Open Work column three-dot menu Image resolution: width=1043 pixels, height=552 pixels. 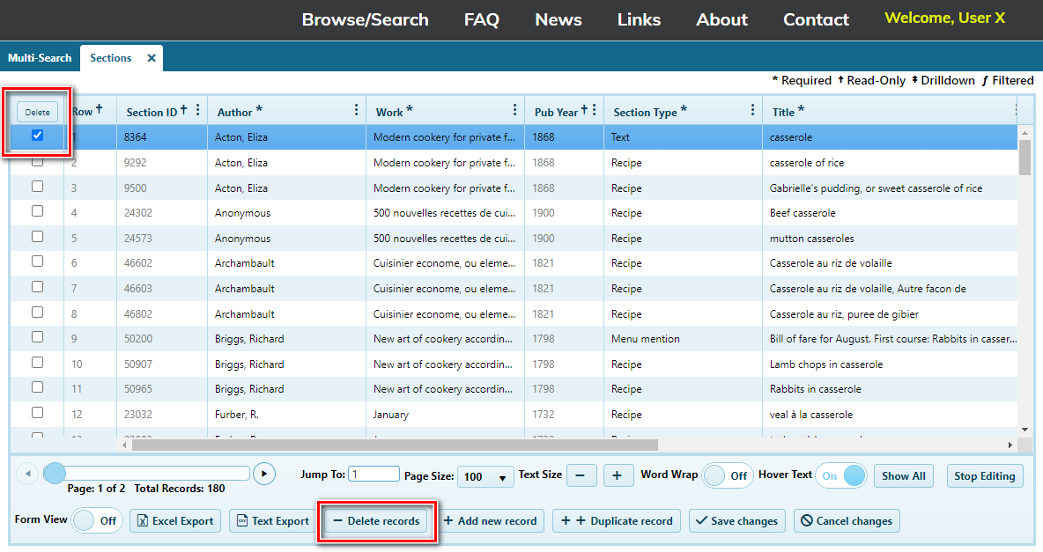(x=514, y=110)
